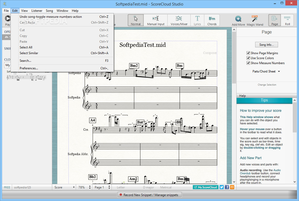Change page with Page 1 stepper
The image size is (299, 201).
tap(109, 187)
